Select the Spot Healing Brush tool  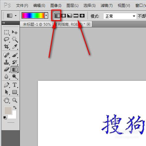tap(7, 55)
